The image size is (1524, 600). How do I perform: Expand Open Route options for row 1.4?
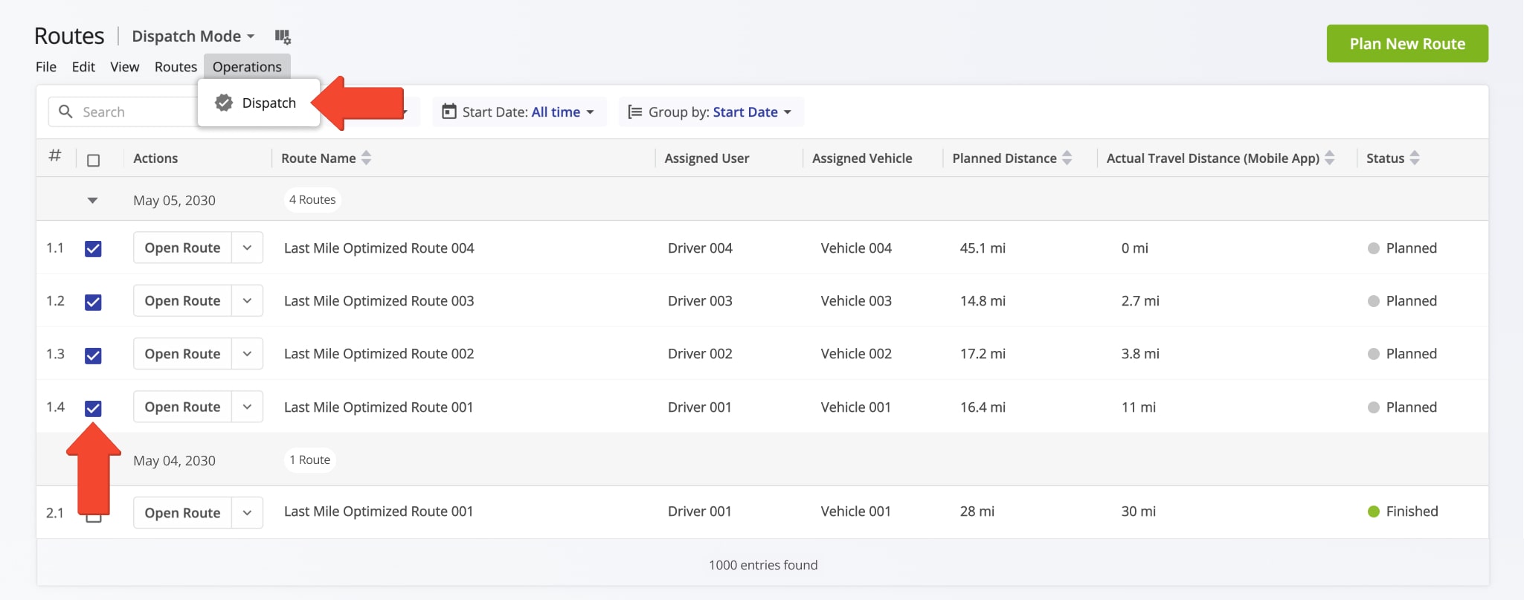coord(247,407)
